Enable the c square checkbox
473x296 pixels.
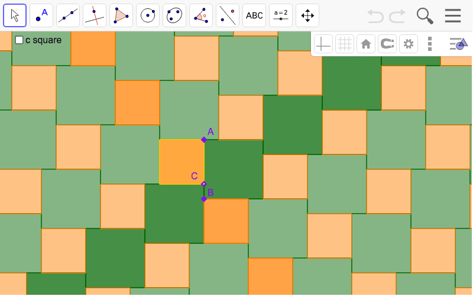click(x=19, y=40)
